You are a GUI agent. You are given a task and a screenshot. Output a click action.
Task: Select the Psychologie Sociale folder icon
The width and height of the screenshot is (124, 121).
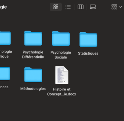pos(61,38)
